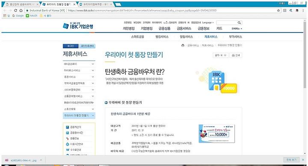Open the 카드 menu

[x=219, y=29]
